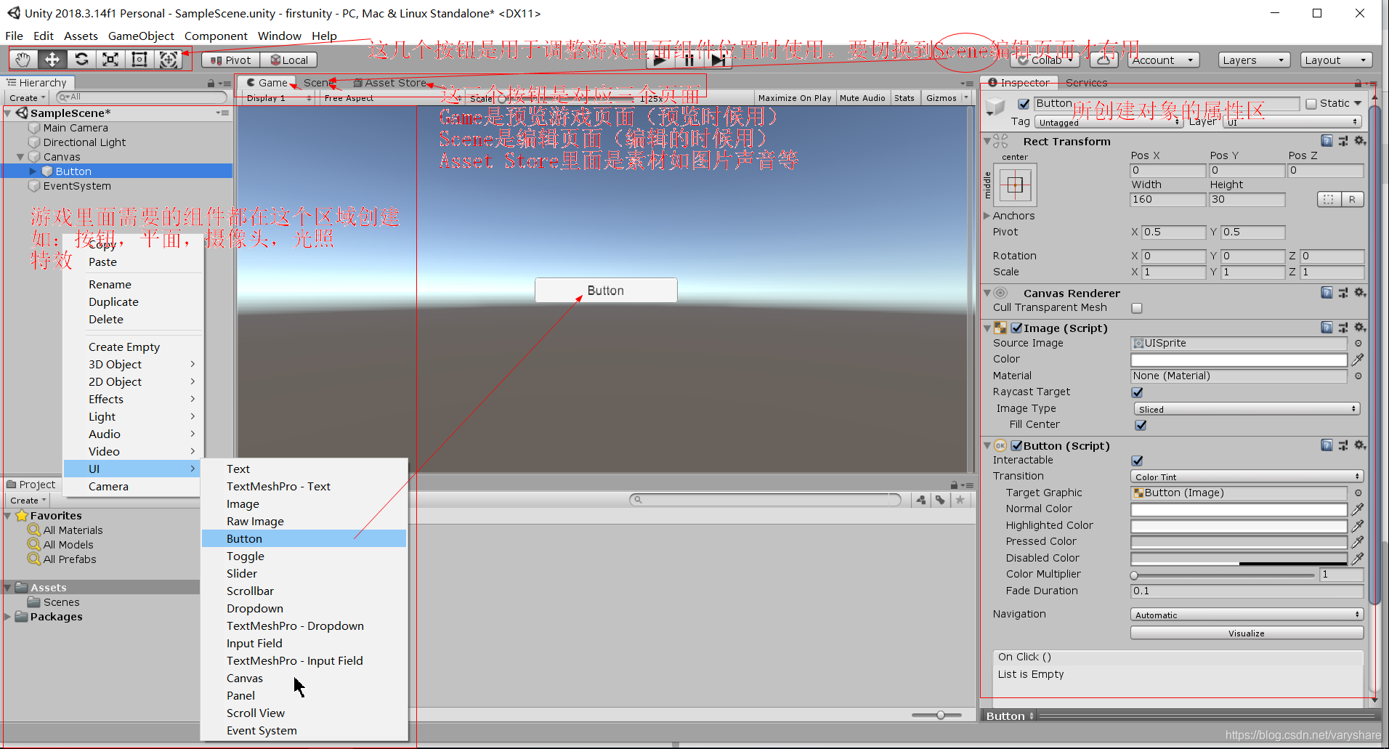Screen dimensions: 1389x749
Task: Open Target Graphic object picker circle
Action: click(x=1358, y=493)
